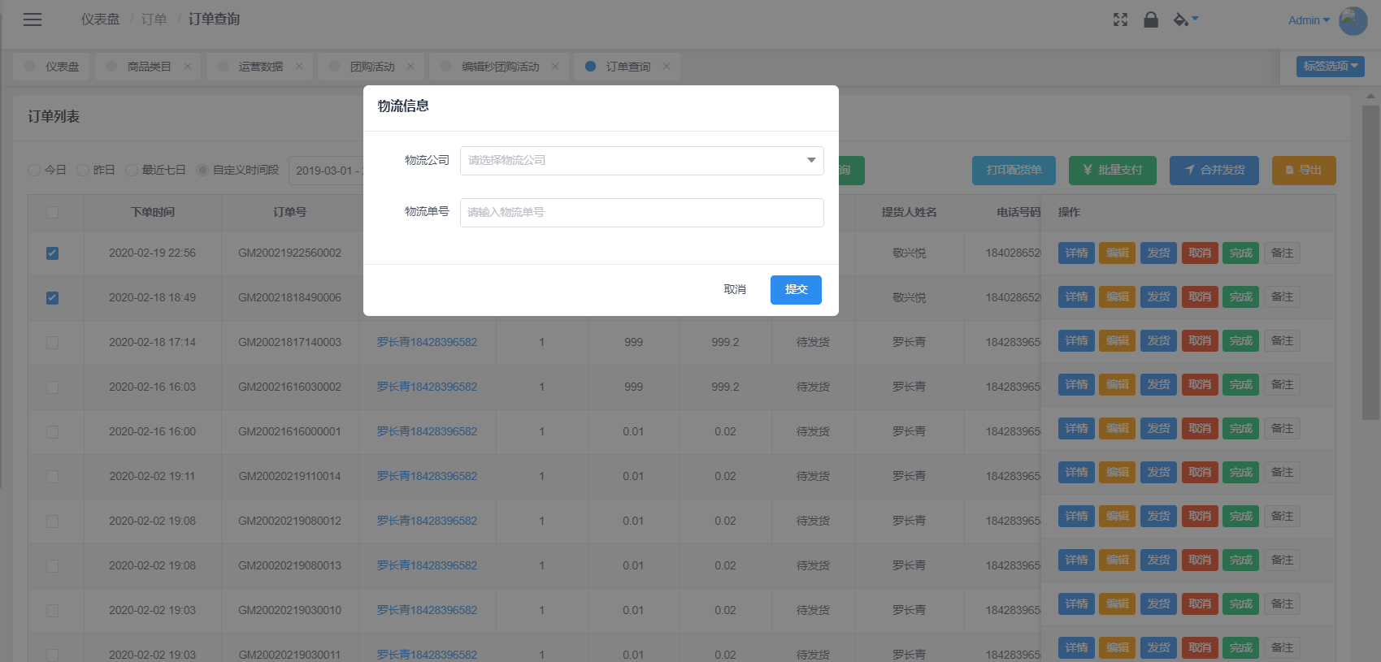Click the 合并发货 button
1381x662 pixels.
[1214, 170]
